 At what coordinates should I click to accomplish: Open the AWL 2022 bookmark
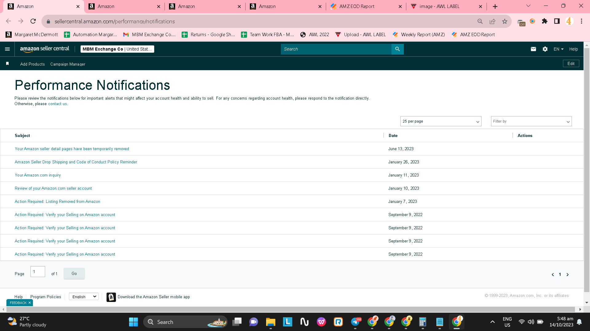[x=314, y=35]
